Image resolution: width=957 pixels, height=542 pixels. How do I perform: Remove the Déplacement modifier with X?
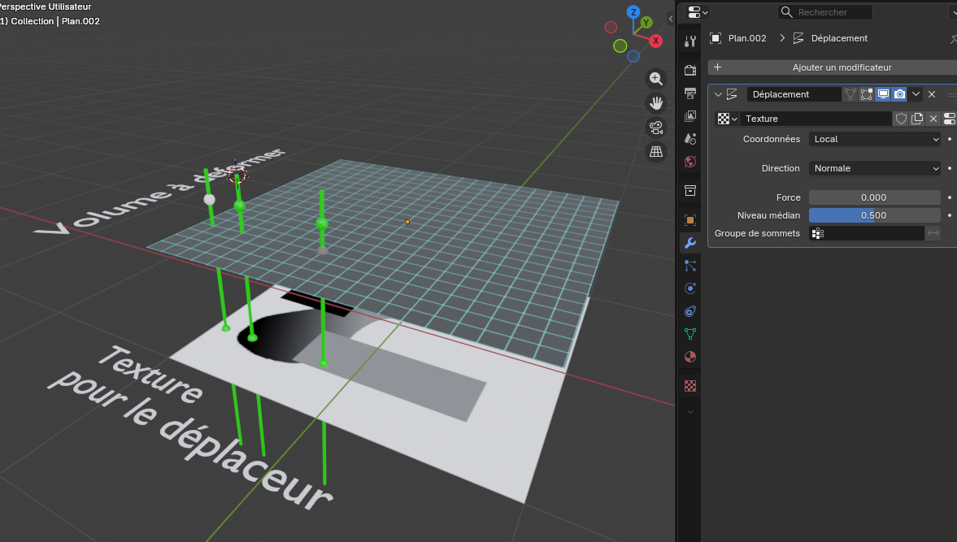pos(933,94)
